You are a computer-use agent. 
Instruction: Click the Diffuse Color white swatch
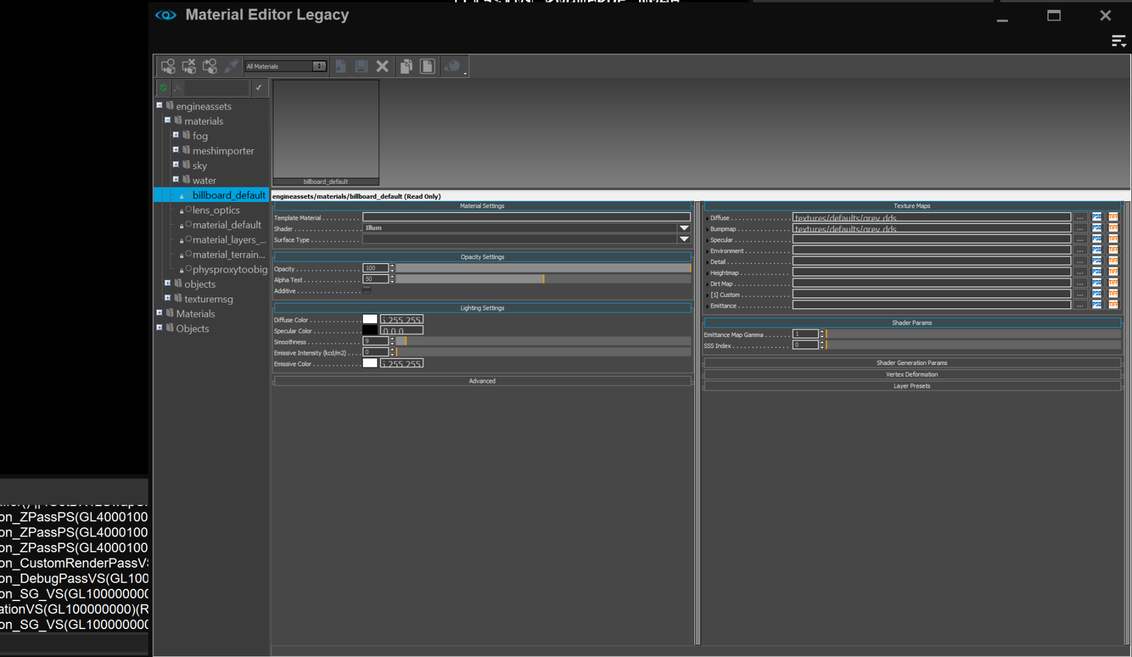pos(370,319)
